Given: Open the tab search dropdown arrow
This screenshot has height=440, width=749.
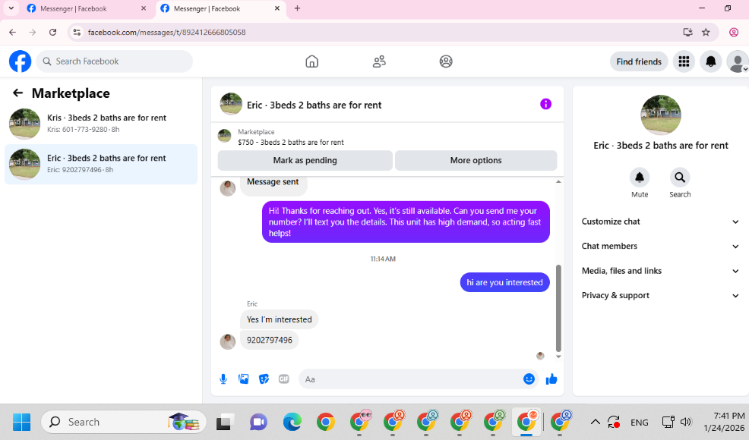Looking at the screenshot, I should 11,8.
